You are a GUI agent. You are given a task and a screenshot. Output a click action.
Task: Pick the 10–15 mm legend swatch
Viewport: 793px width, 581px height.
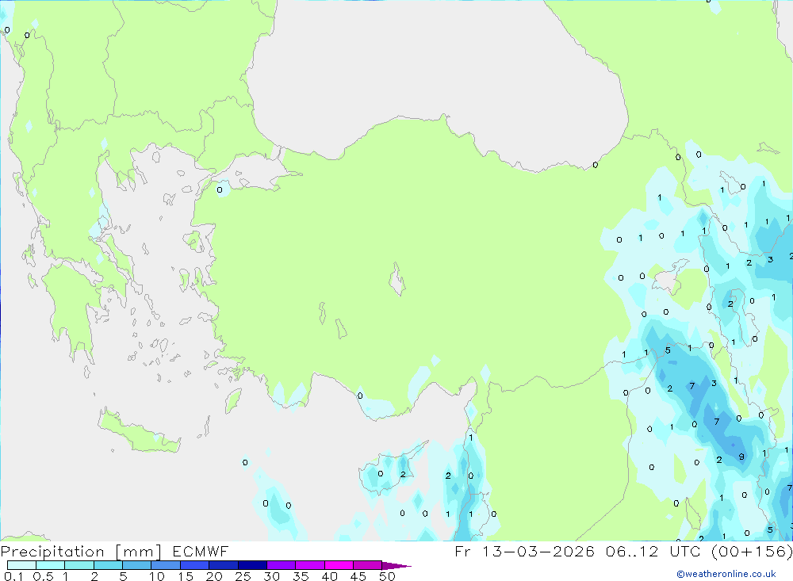(x=166, y=565)
